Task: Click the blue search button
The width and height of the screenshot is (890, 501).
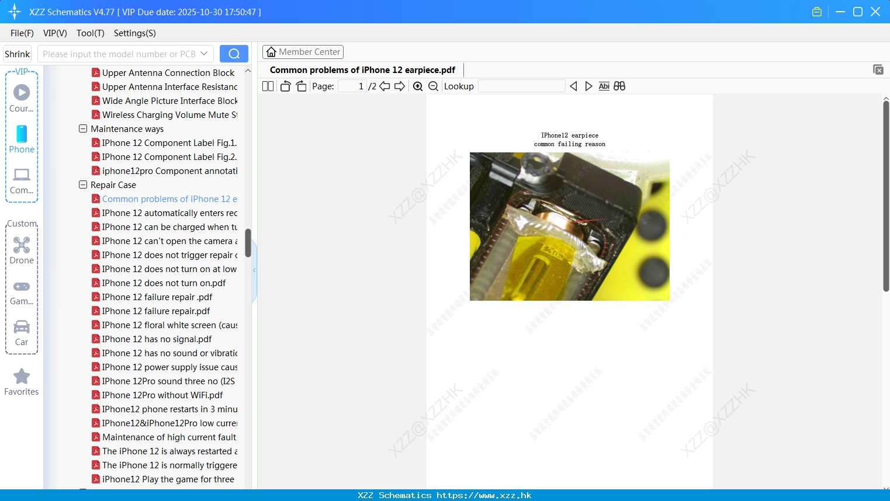Action: click(234, 54)
